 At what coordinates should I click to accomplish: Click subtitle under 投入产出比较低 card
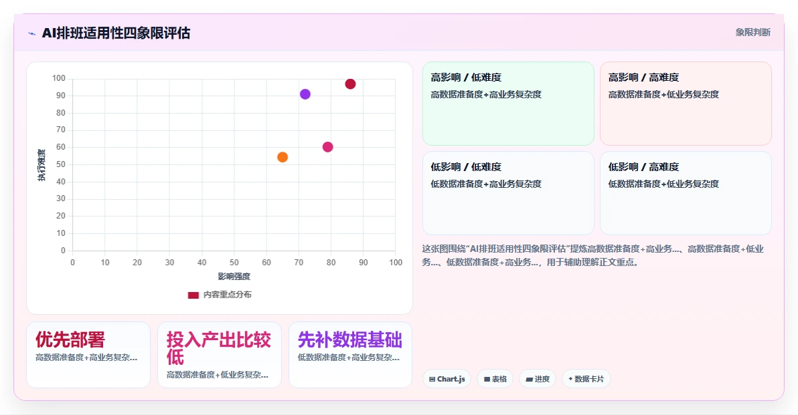(x=218, y=375)
